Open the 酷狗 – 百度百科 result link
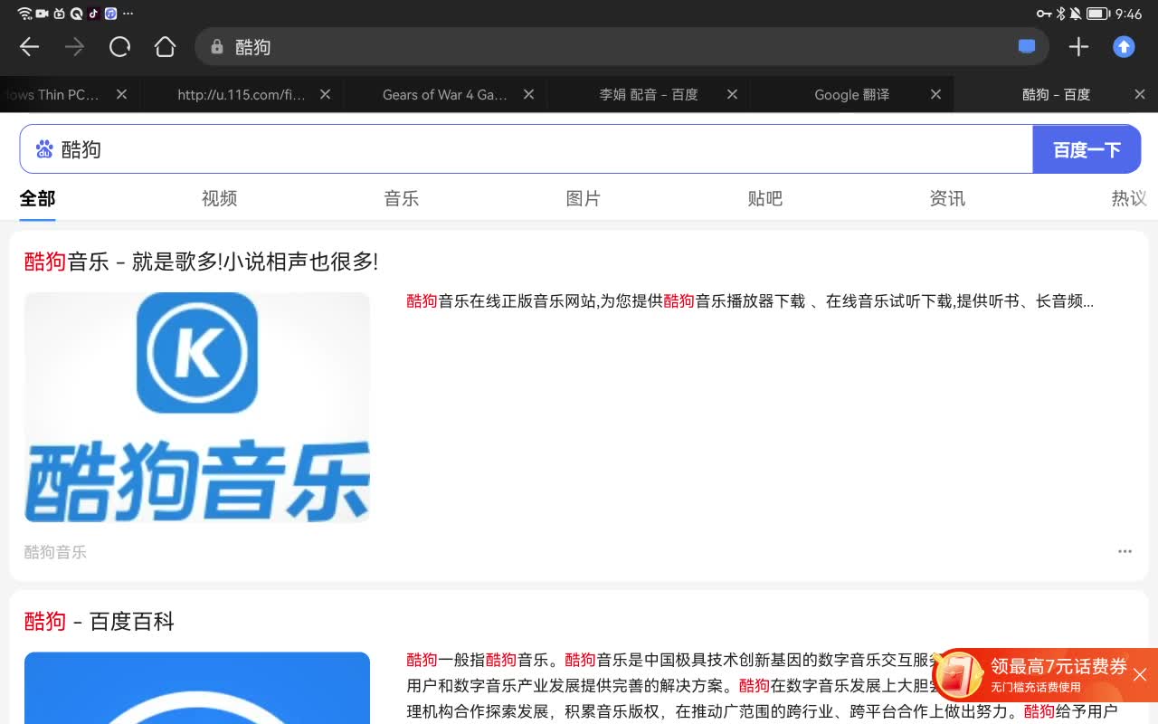 [100, 622]
